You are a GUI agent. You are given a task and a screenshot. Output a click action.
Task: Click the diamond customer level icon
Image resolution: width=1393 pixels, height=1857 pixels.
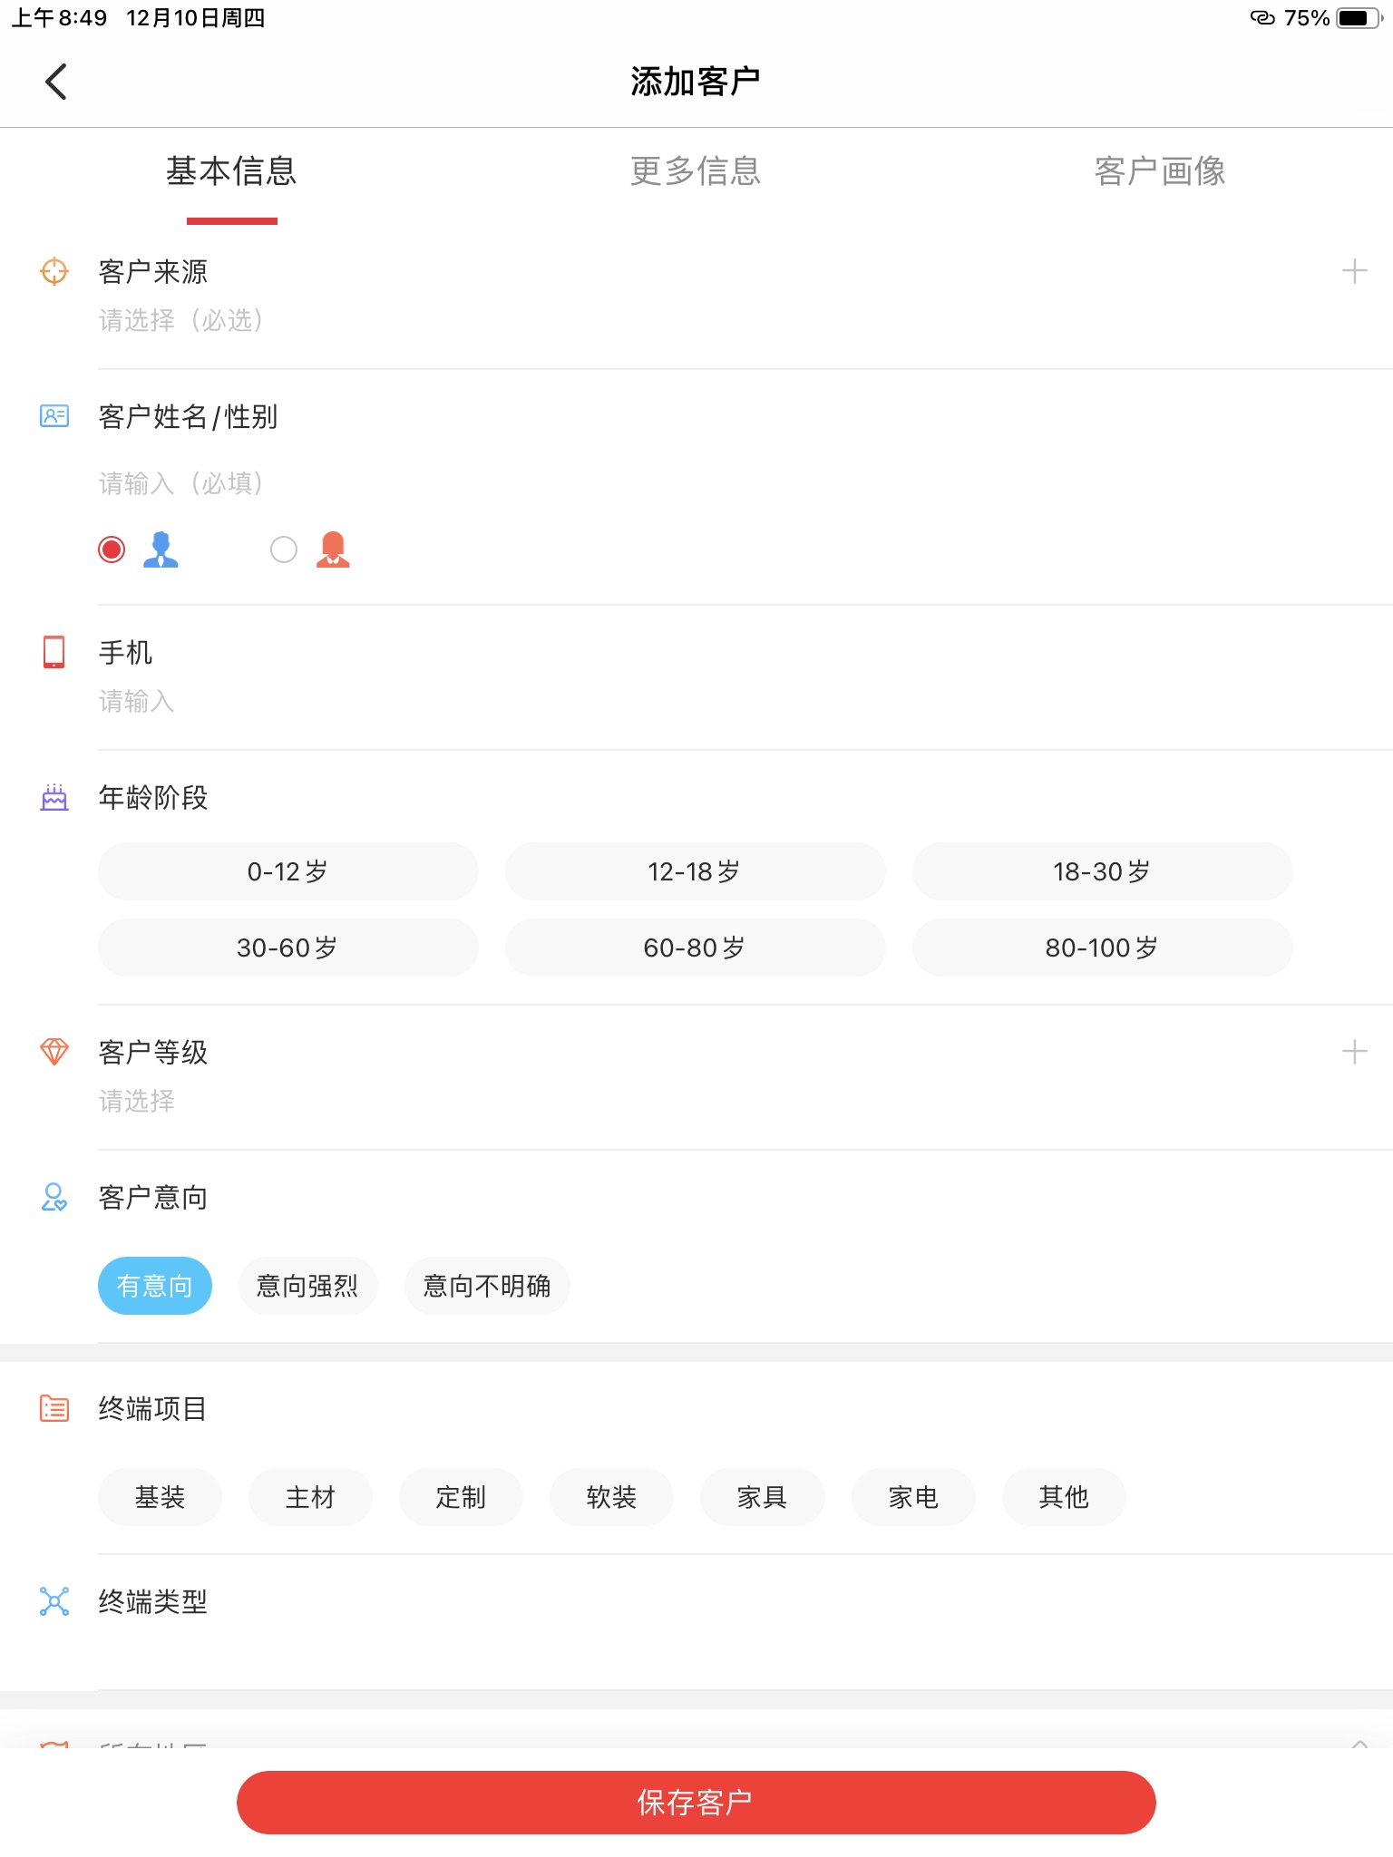pyautogui.click(x=54, y=1052)
